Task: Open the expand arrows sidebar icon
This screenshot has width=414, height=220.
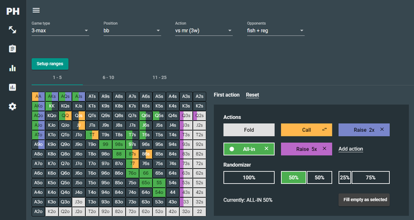Action: tap(12, 30)
